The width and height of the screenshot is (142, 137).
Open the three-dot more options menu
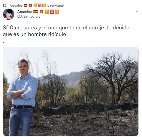click(x=136, y=12)
